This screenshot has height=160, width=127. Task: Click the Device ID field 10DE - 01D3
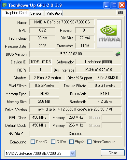coord(40,62)
